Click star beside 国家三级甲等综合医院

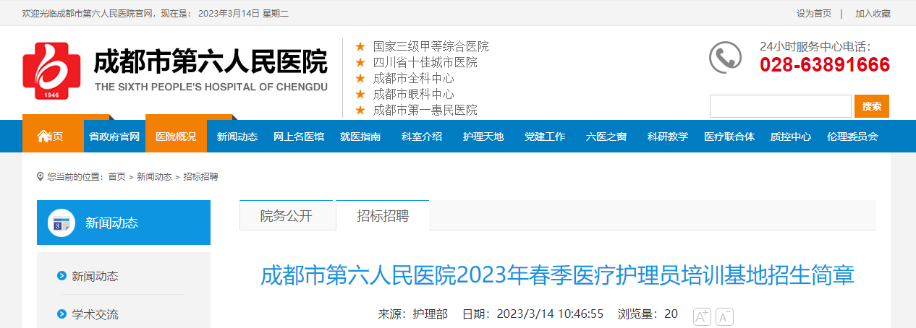[360, 46]
